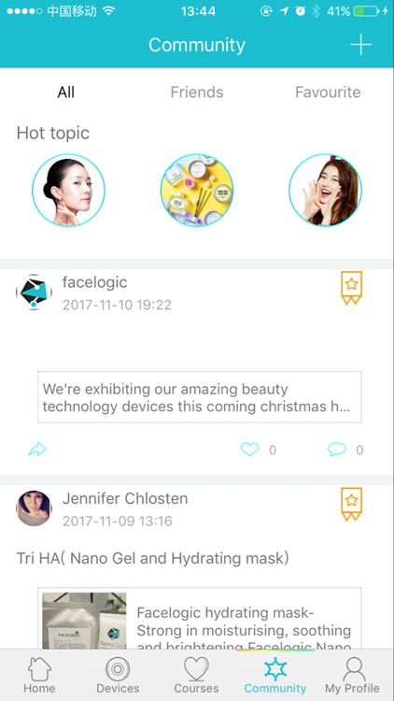
Task: Open the beauty products hot topic
Action: [x=197, y=190]
